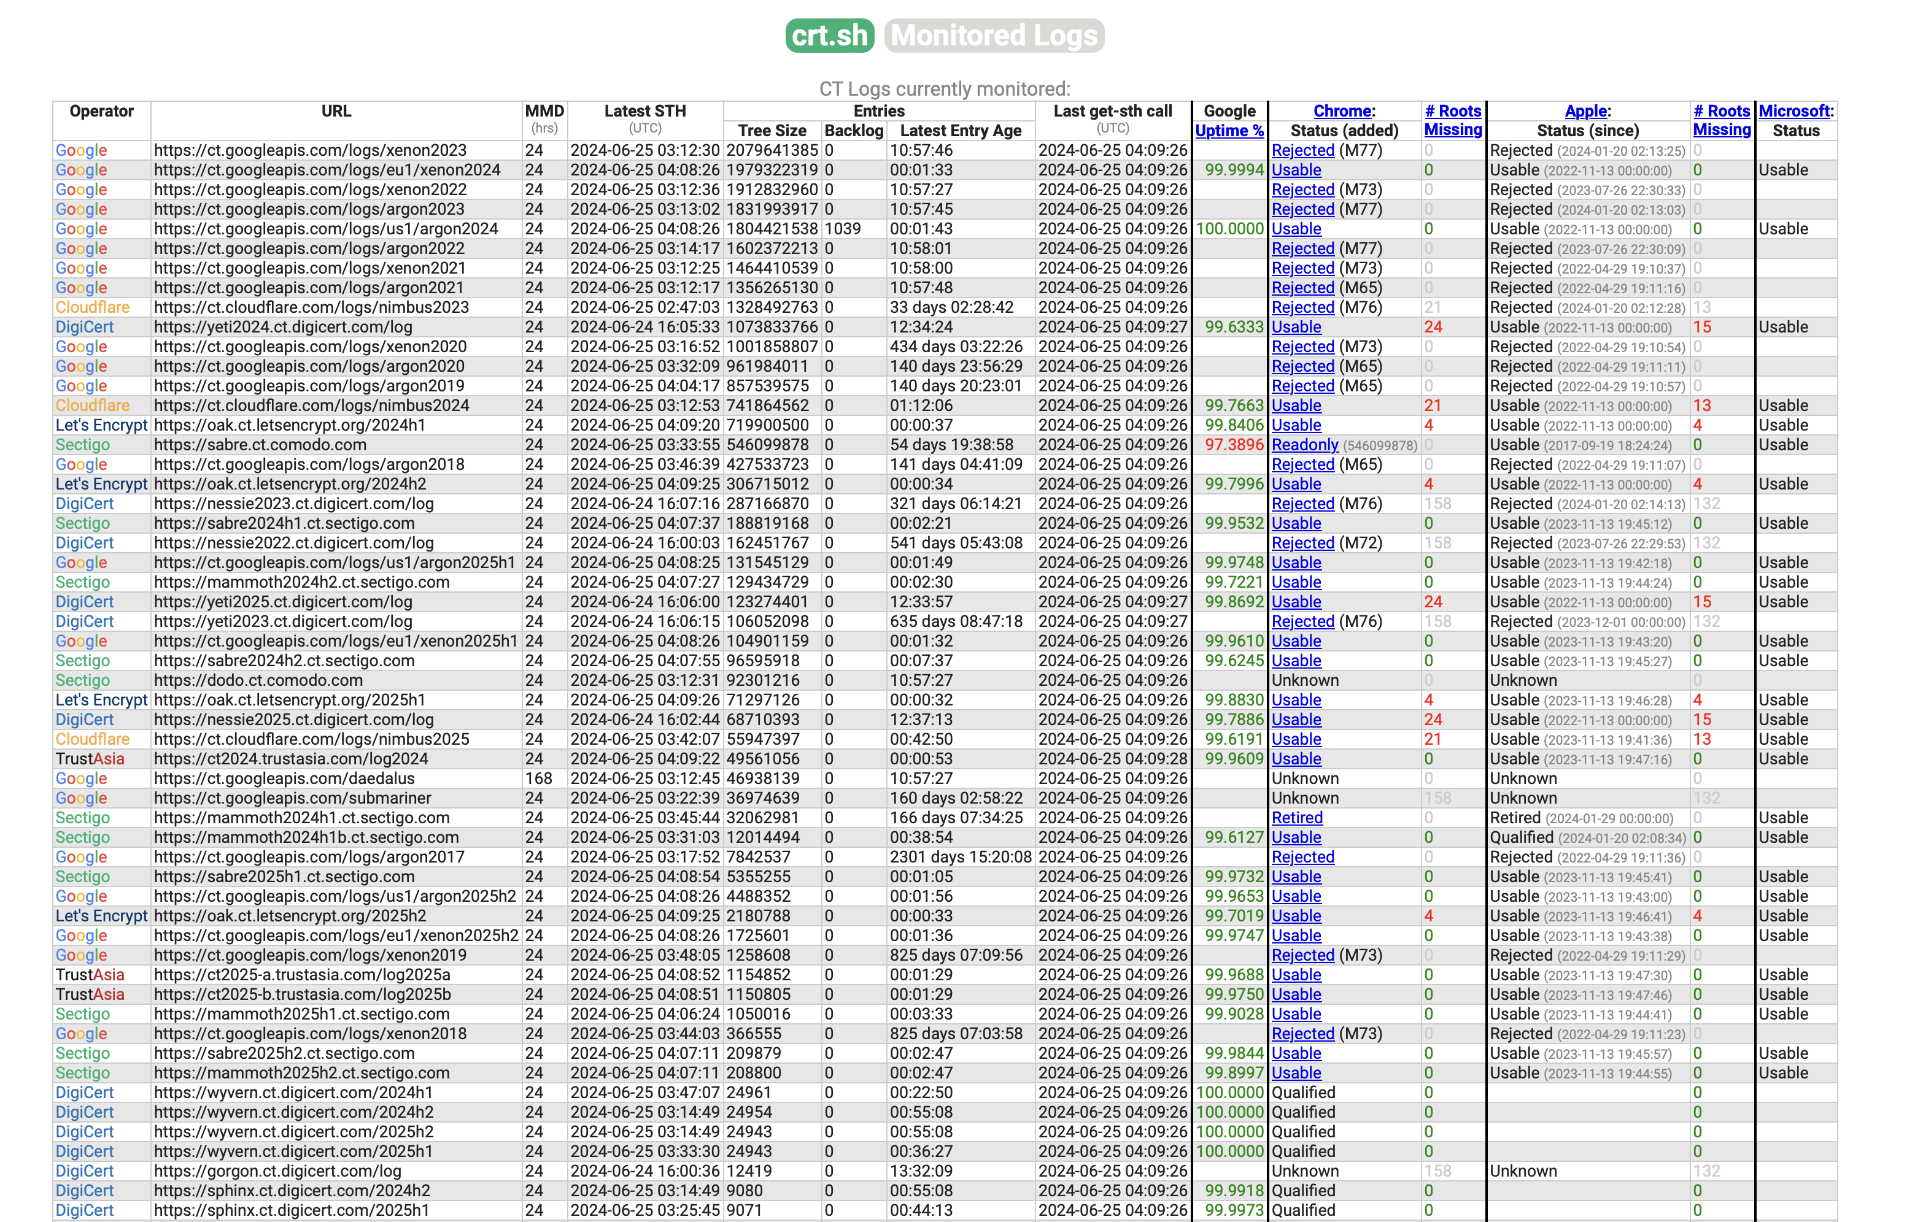This screenshot has width=1915, height=1222.
Task: Click Usable link in log2025b row
Action: click(x=1296, y=994)
